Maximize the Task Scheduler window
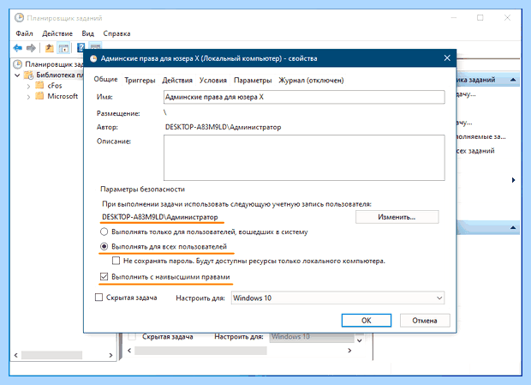The width and height of the screenshot is (531, 385). point(480,18)
